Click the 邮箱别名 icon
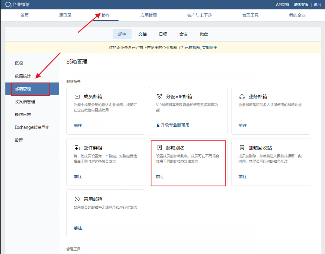Image resolution: width=325 pixels, height=254 pixels. click(x=159, y=148)
